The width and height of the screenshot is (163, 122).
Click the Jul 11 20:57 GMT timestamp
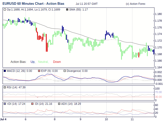coord(87,4)
